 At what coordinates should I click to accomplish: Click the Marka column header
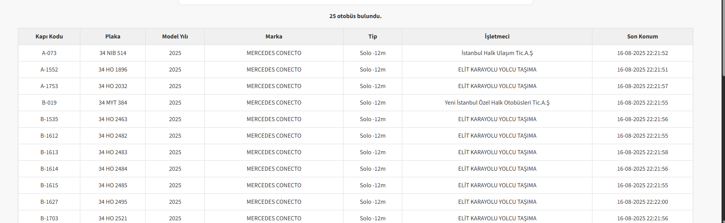click(x=274, y=37)
